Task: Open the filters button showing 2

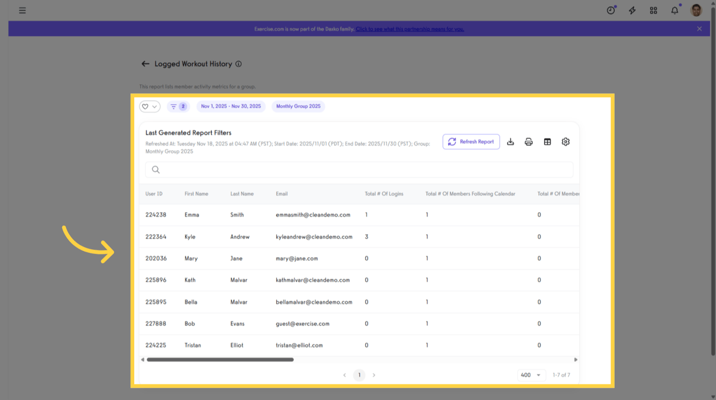Action: (178, 106)
